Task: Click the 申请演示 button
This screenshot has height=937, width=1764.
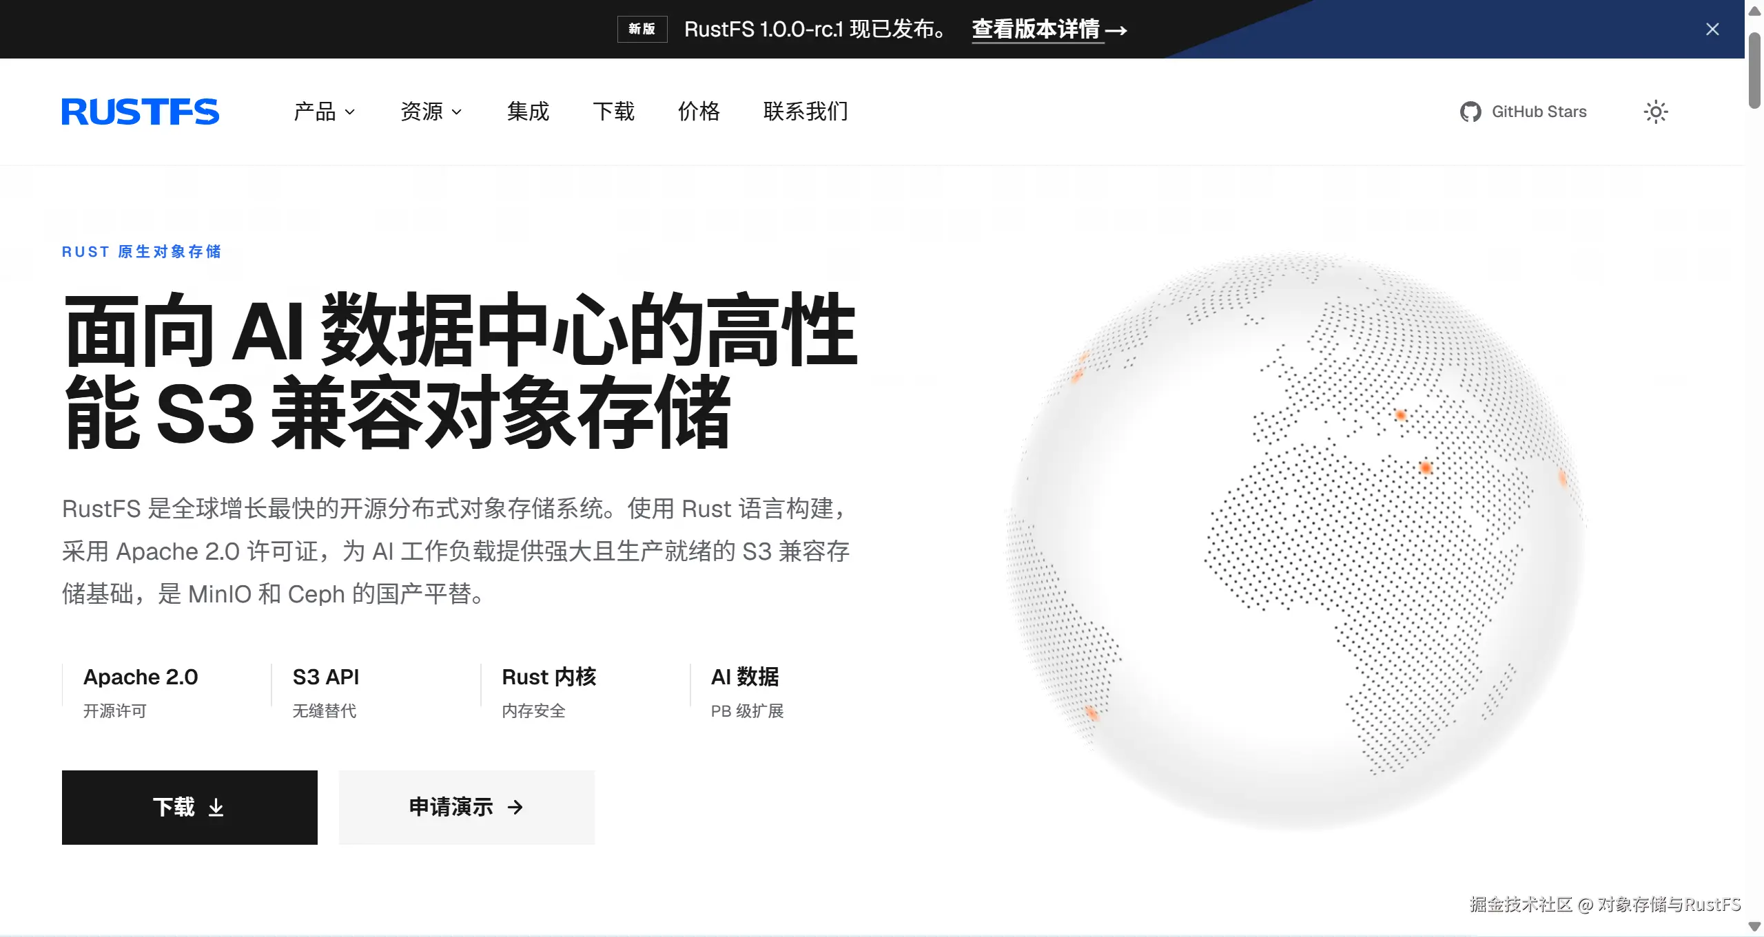Action: [x=466, y=807]
